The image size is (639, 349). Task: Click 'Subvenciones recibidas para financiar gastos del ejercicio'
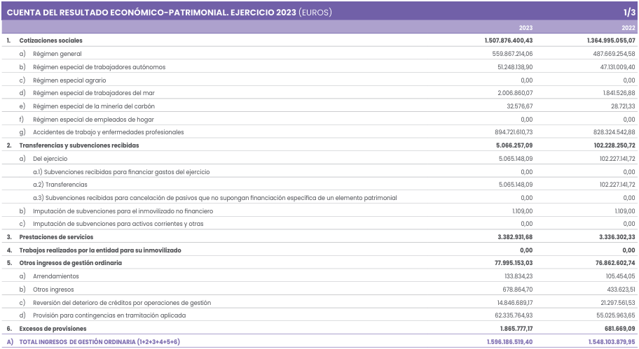click(127, 172)
